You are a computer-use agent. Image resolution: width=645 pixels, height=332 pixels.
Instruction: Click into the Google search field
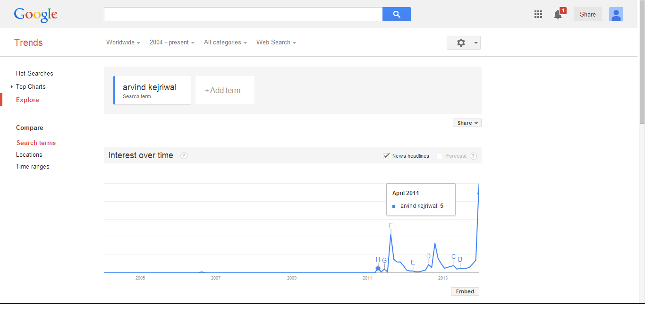[x=243, y=14]
